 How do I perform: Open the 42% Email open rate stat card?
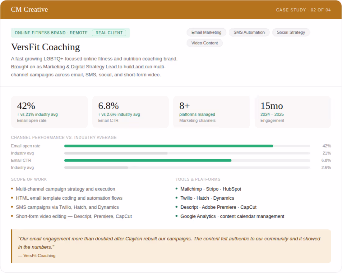pyautogui.click(x=49, y=112)
